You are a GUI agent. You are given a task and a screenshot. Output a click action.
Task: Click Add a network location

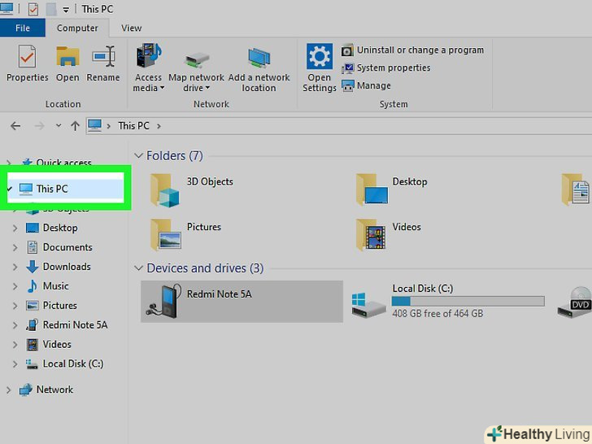pos(259,69)
